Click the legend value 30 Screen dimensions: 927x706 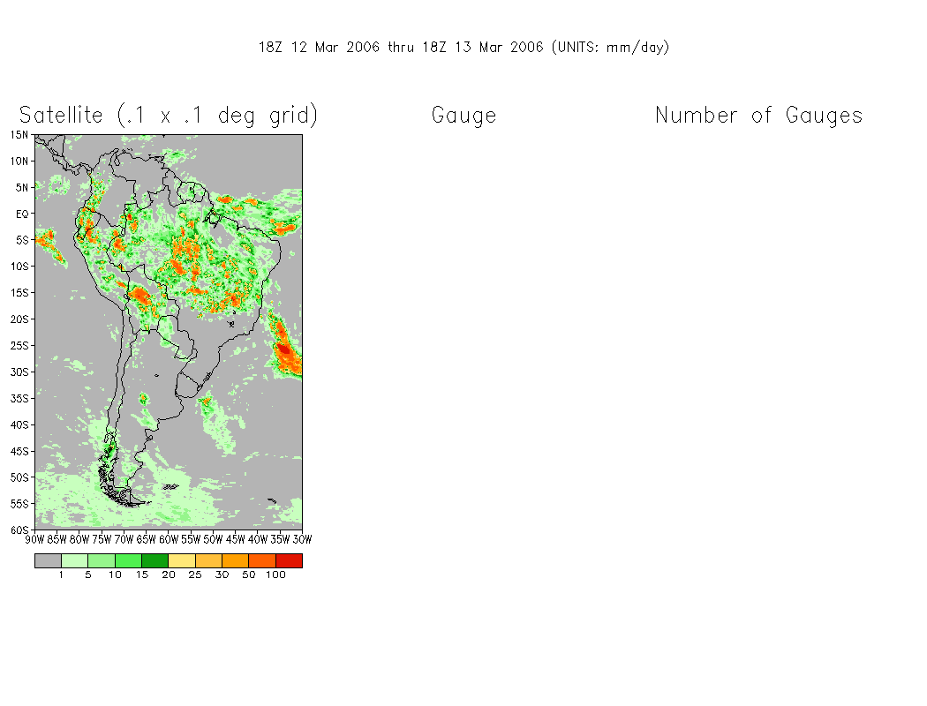tap(222, 575)
